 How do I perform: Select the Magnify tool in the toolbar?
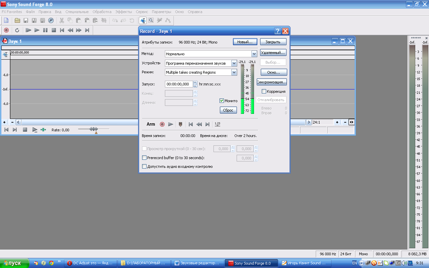[x=151, y=20]
